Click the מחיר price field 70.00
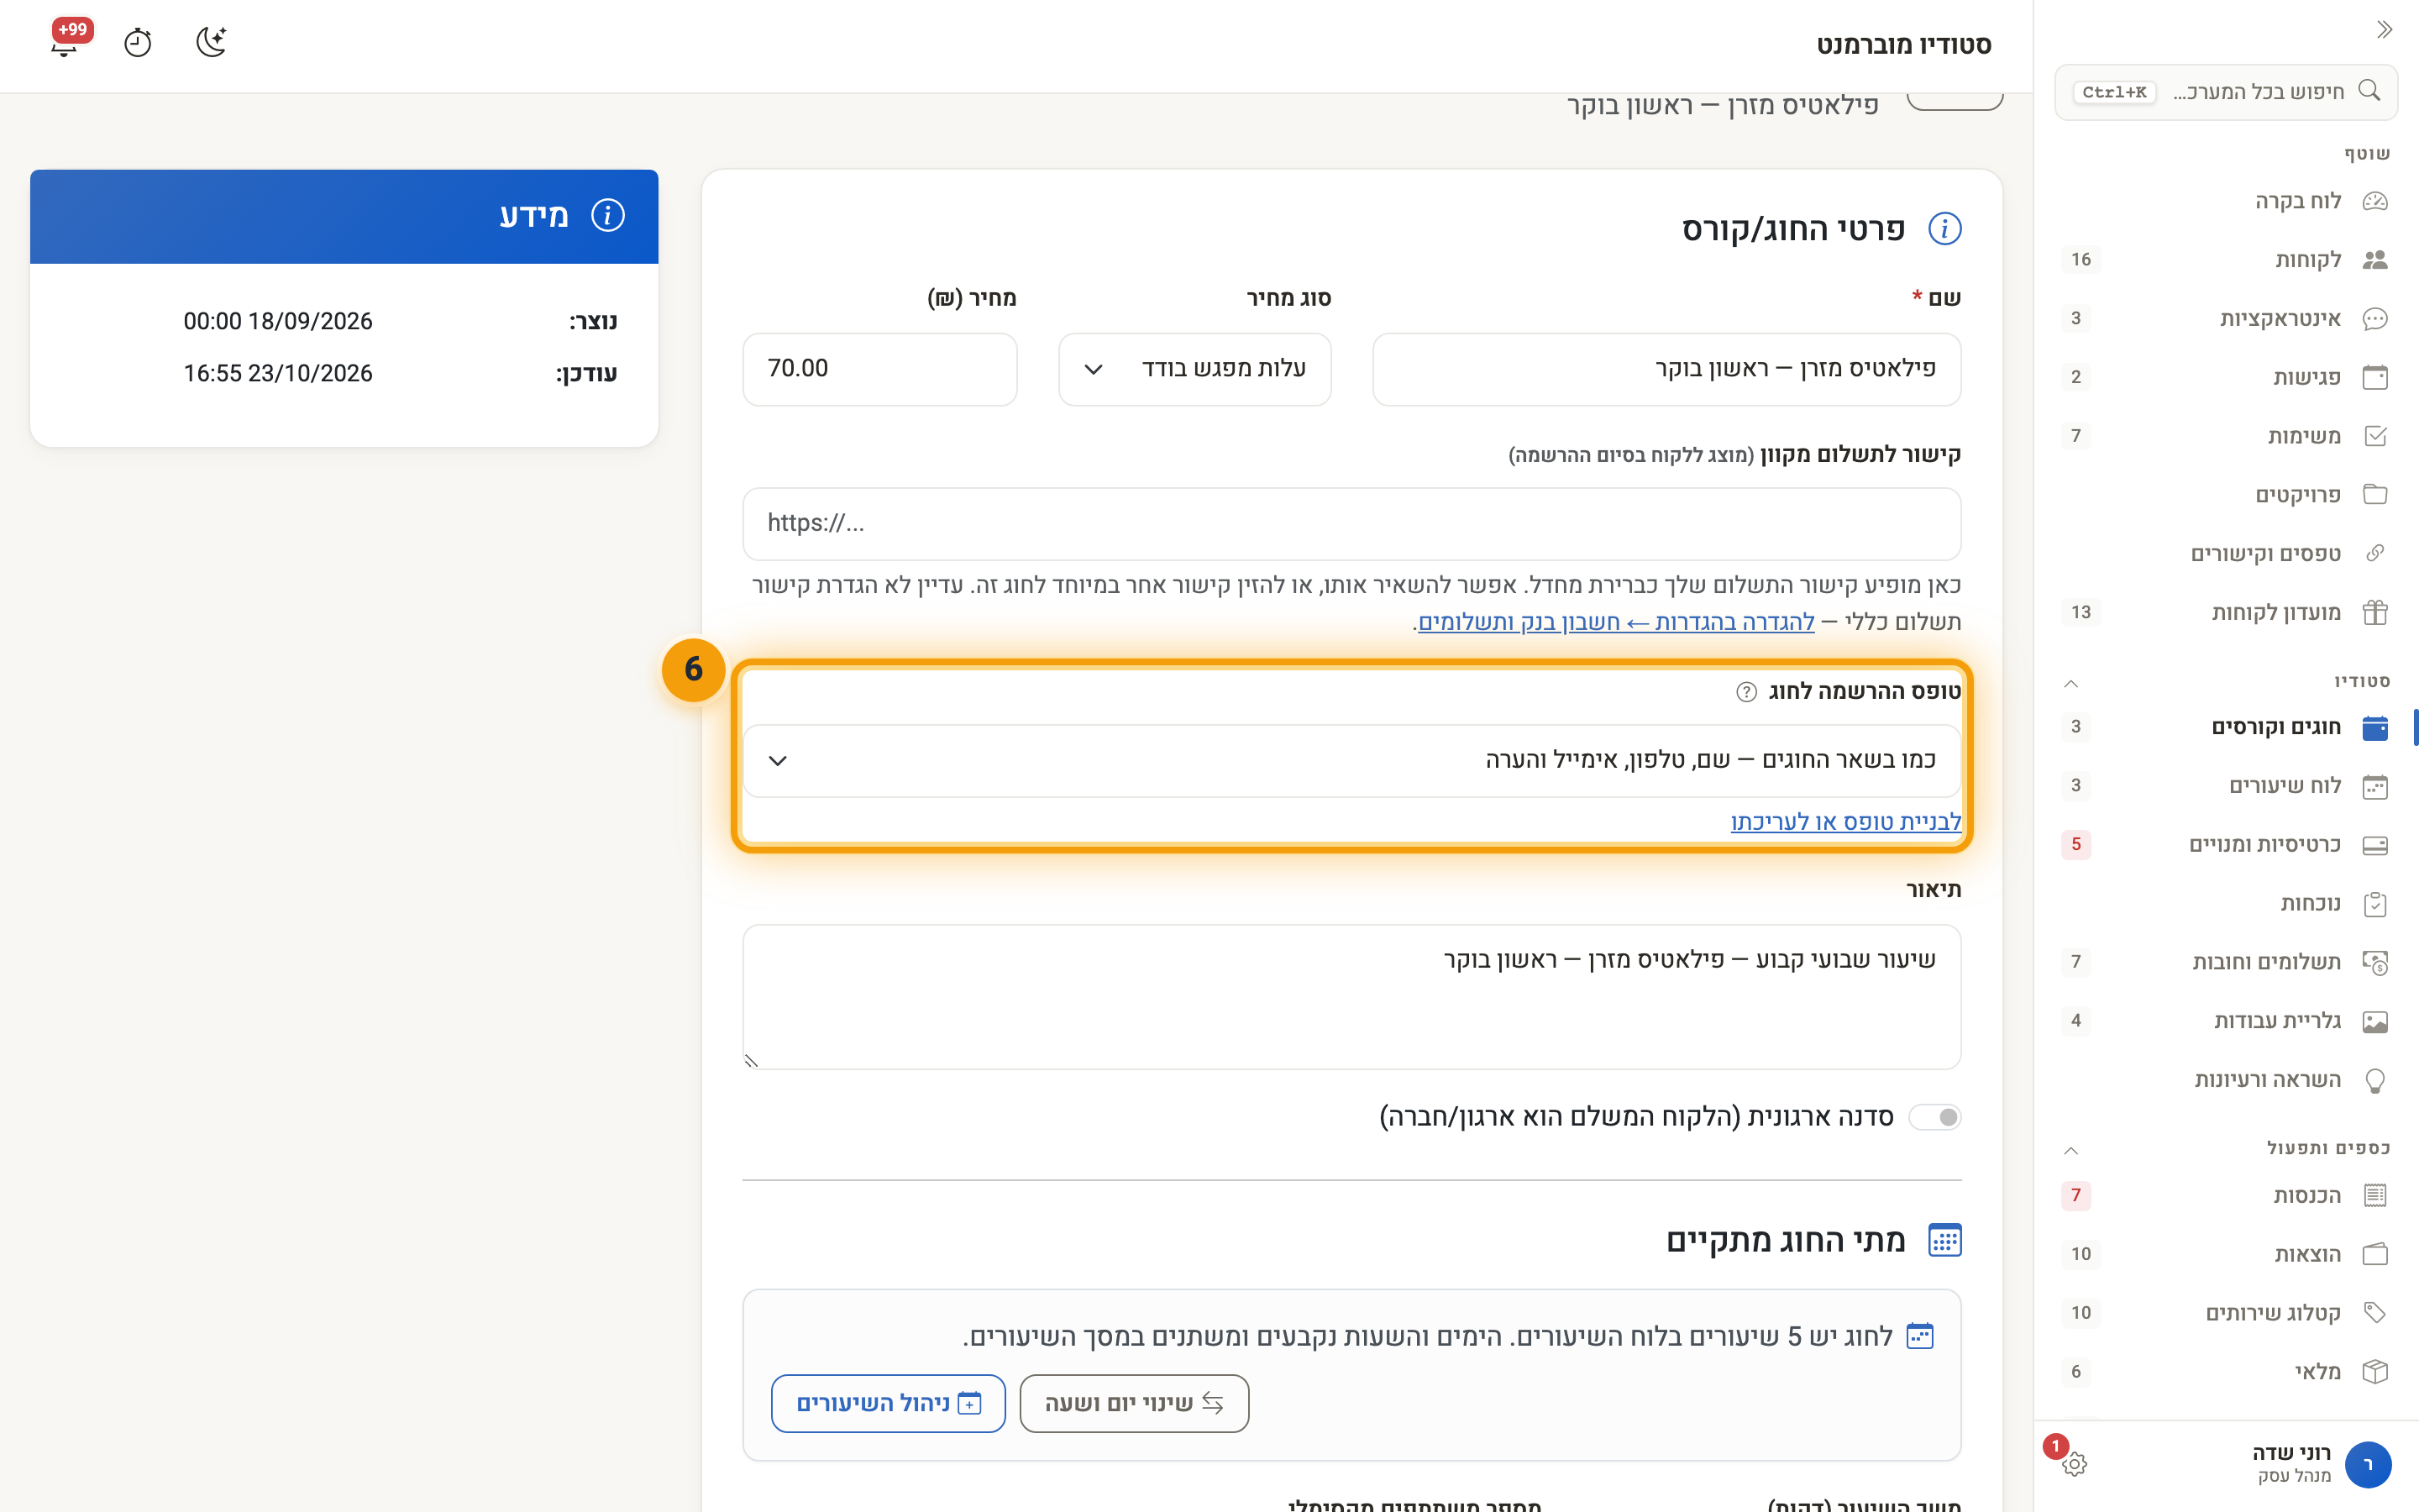 point(879,369)
